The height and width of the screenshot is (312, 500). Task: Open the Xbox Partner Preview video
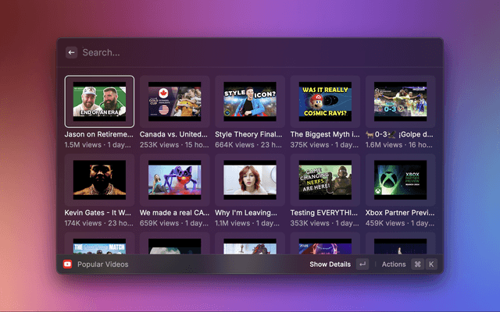399,179
